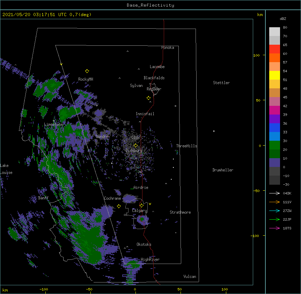Click the bright yellow swatch below 54 dBZ
Screen dimensions: 301x294
point(274,75)
